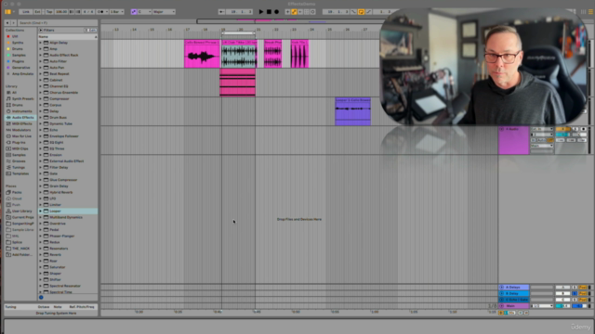Toggle the 4 Audio track activator
Screen dimensions: 595x334
(x=563, y=129)
